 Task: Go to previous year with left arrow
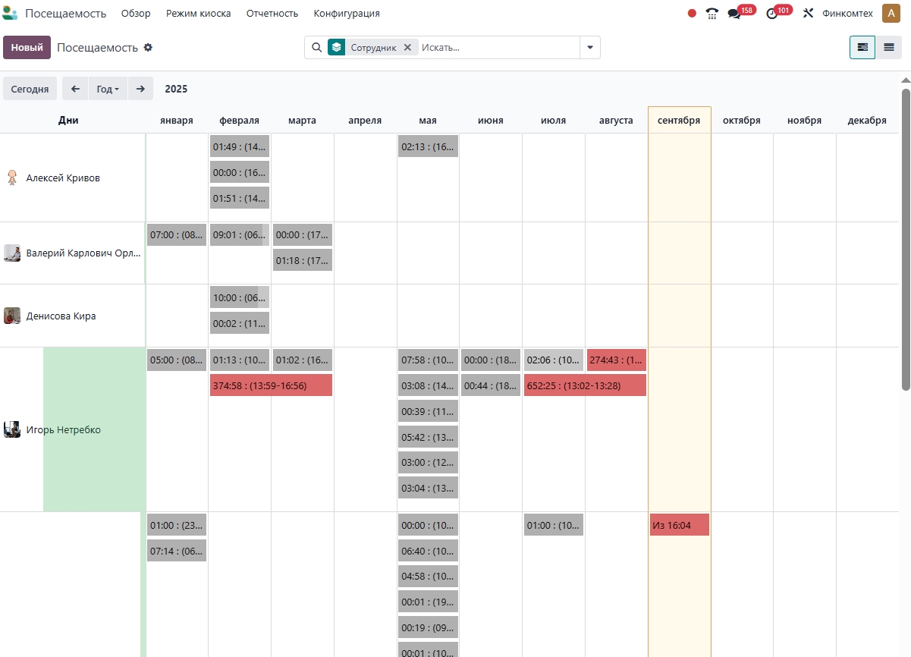pos(75,89)
